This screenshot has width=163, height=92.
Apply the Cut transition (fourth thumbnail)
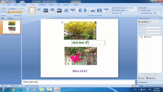[x=52, y=10]
